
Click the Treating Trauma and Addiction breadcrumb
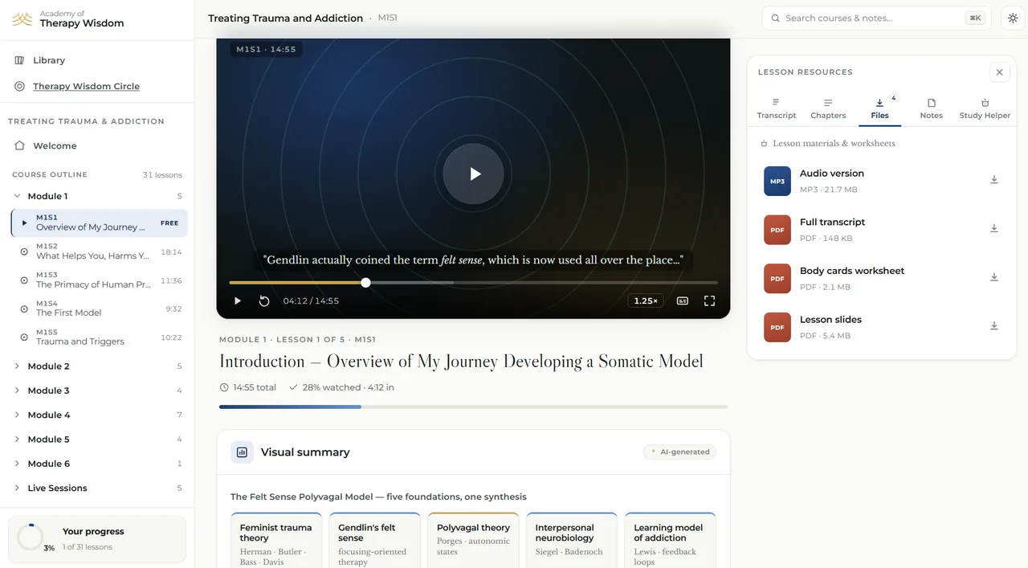click(285, 18)
